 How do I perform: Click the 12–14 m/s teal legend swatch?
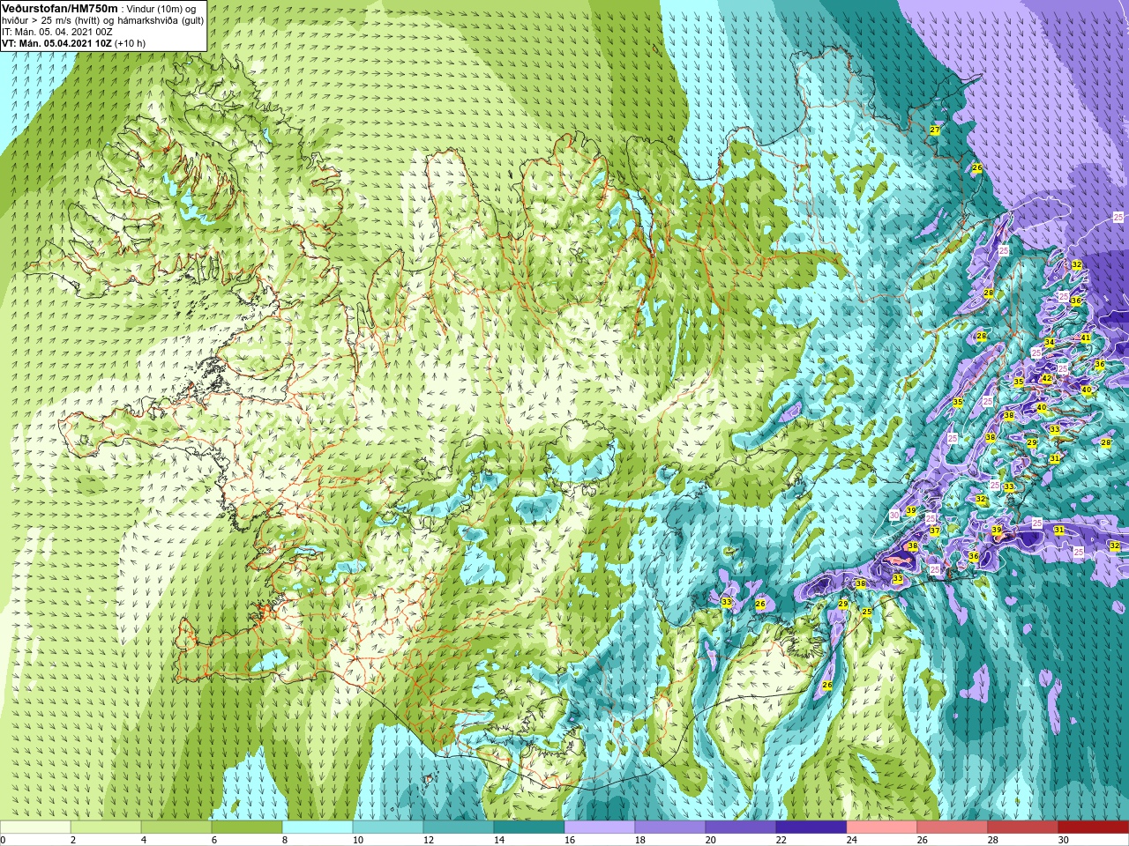tap(459, 827)
